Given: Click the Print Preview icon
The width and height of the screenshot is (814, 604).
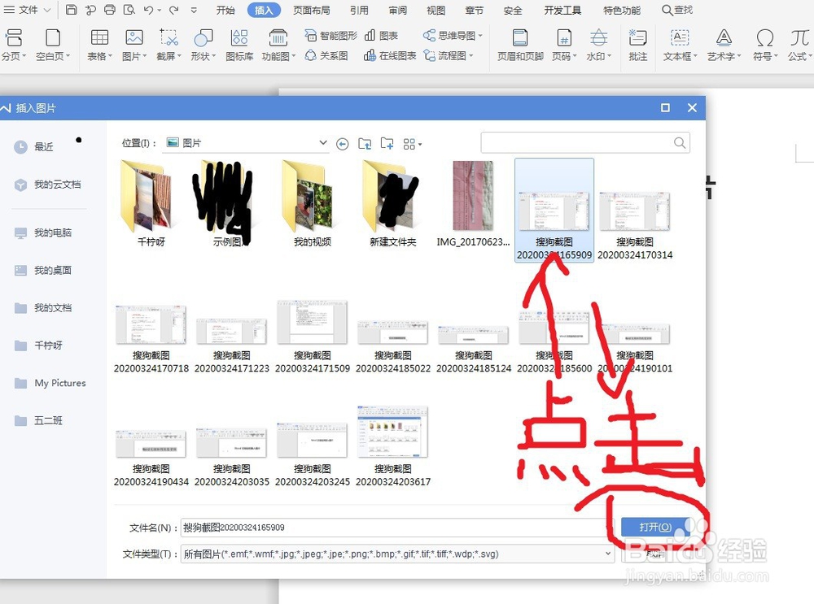Looking at the screenshot, I should 129,10.
